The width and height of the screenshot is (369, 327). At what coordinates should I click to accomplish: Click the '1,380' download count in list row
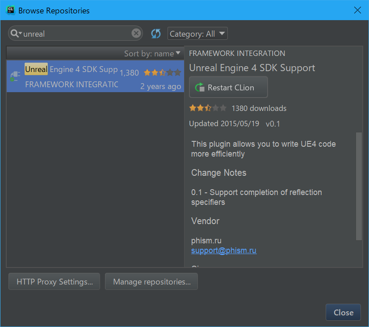(x=129, y=73)
